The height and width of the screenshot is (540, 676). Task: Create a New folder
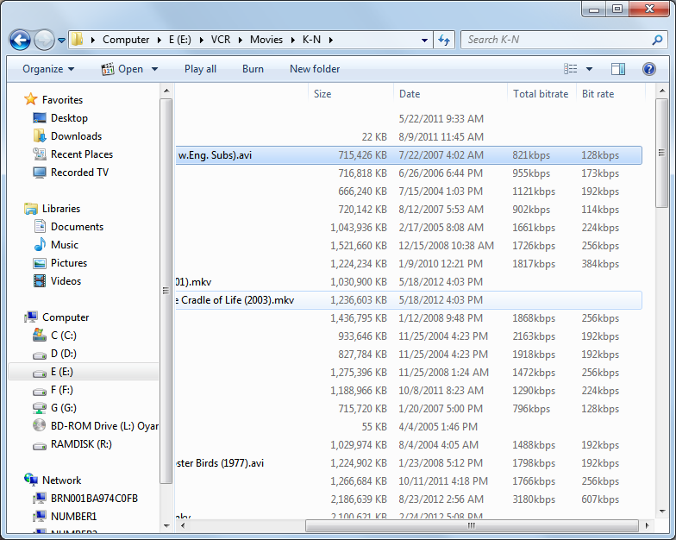pyautogui.click(x=315, y=69)
